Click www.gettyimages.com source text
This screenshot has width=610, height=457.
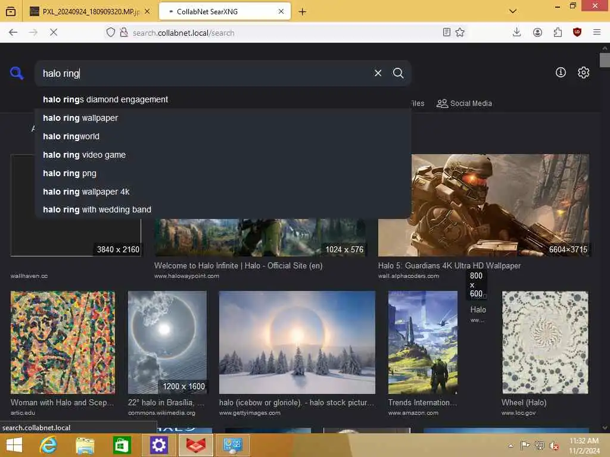250,413
